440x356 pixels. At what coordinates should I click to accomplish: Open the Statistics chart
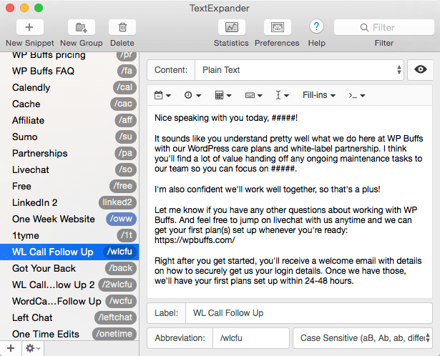[x=232, y=27]
